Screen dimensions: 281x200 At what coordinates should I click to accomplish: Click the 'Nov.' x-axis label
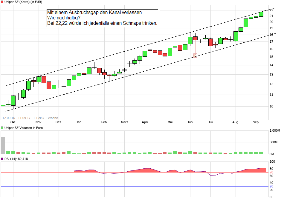click(39, 122)
